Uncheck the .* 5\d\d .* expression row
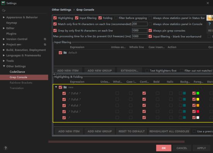The height and width of the screenshot is (153, 213). [x=64, y=111]
